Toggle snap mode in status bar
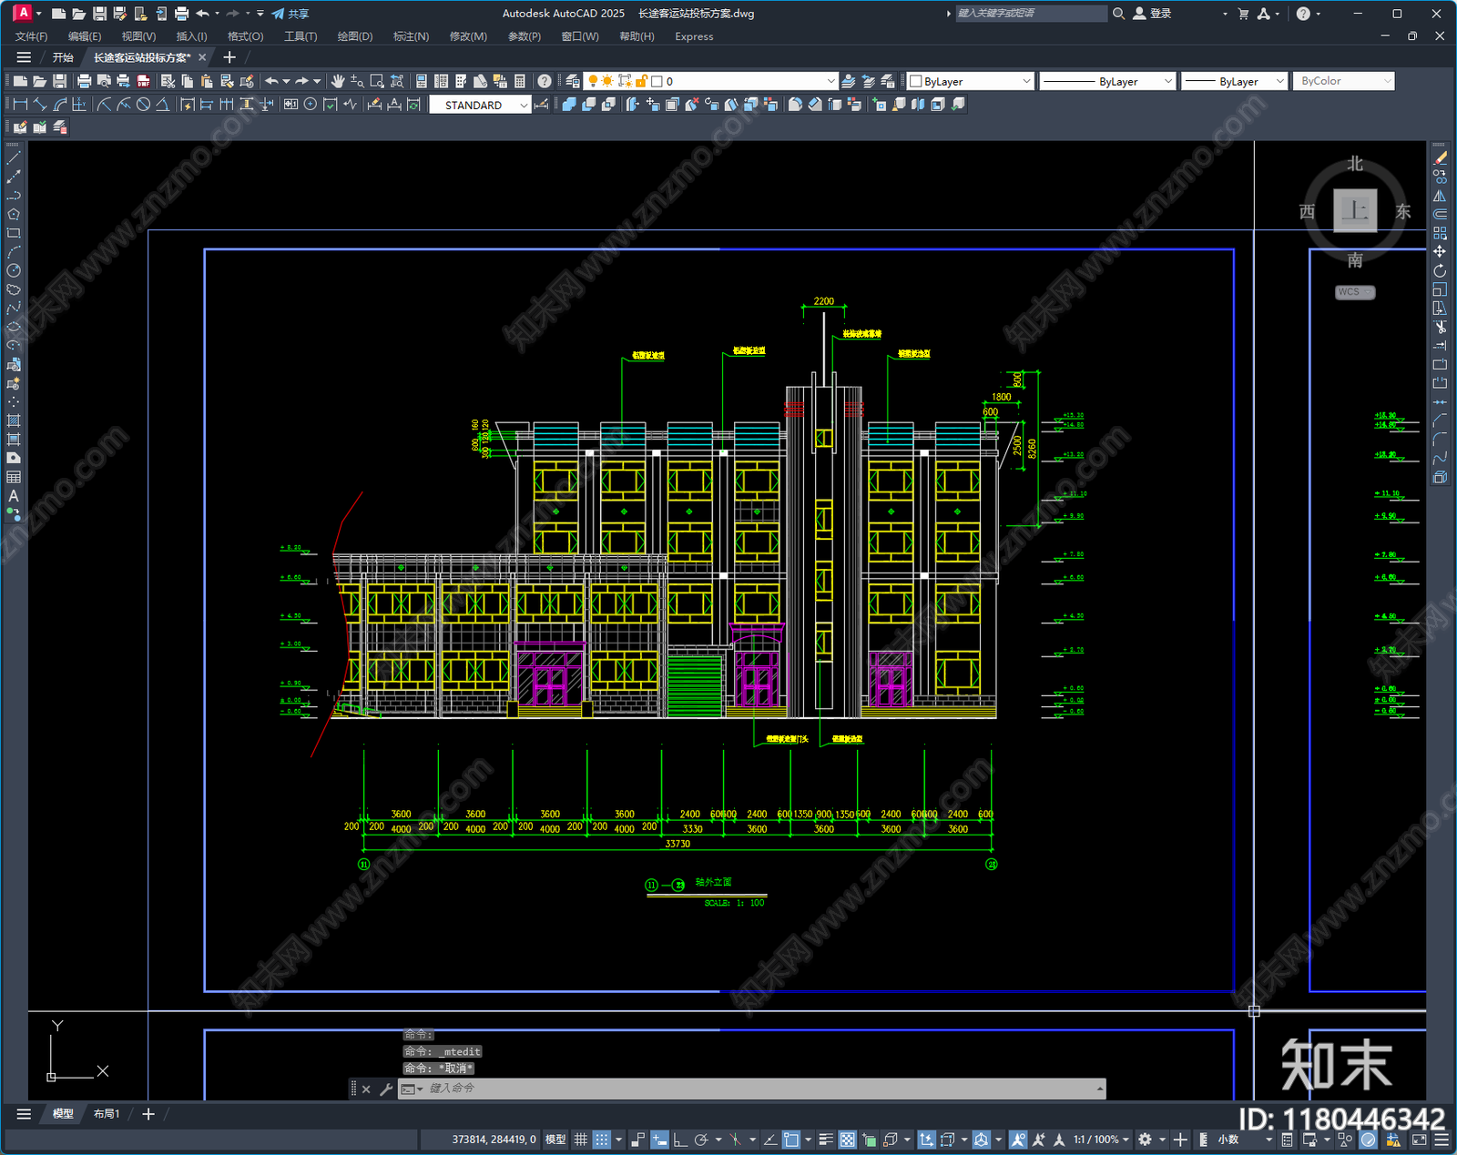The width and height of the screenshot is (1457, 1155). [x=601, y=1140]
